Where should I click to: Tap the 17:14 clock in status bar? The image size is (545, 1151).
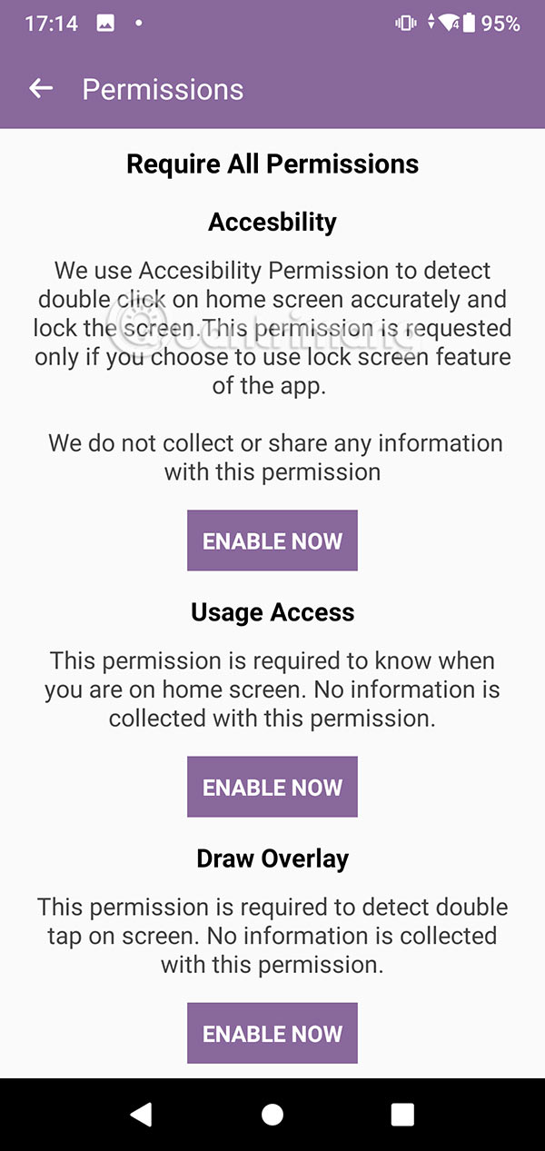click(53, 23)
